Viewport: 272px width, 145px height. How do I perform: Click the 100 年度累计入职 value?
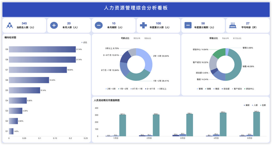[158, 23]
